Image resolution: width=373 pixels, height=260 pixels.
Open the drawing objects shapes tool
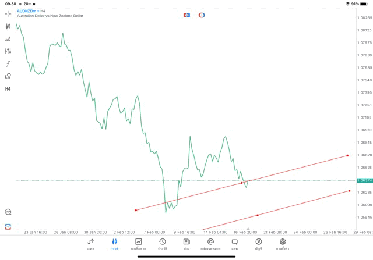(8, 76)
